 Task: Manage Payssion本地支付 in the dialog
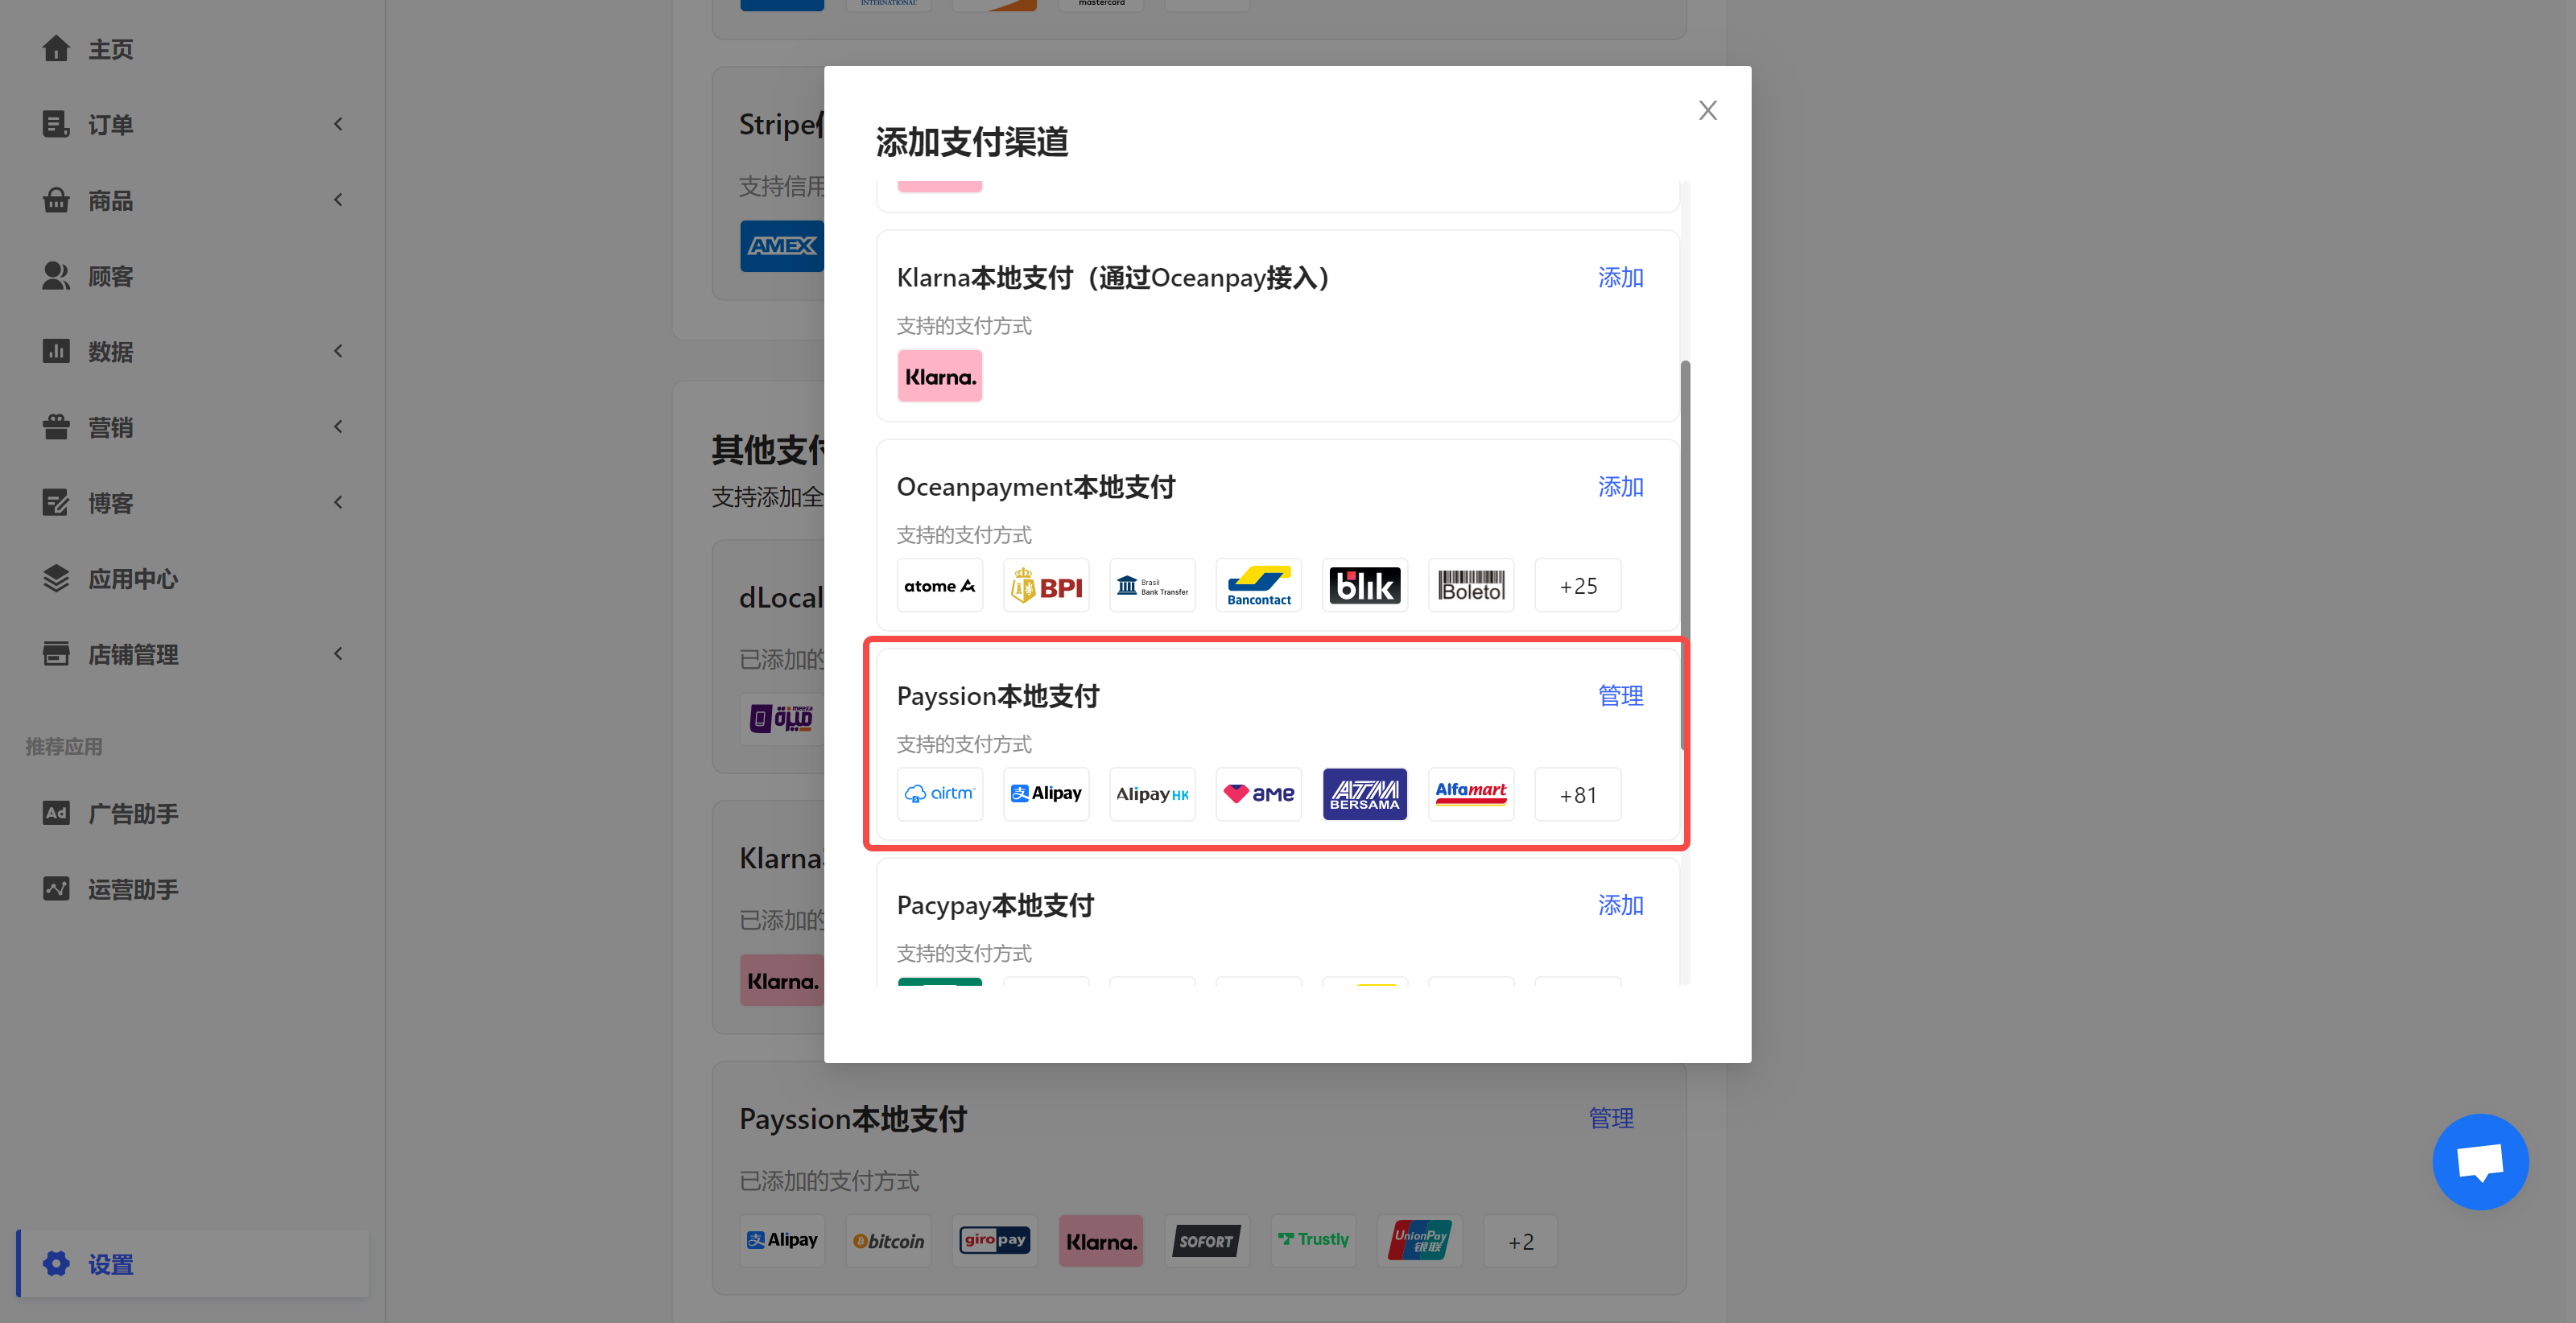pyautogui.click(x=1620, y=695)
